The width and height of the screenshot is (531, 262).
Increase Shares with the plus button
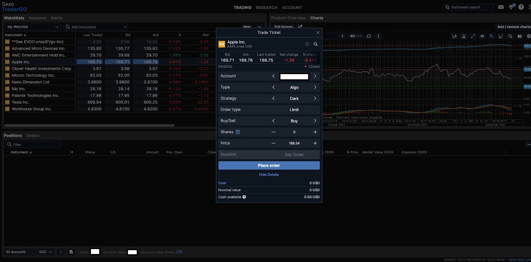(315, 132)
